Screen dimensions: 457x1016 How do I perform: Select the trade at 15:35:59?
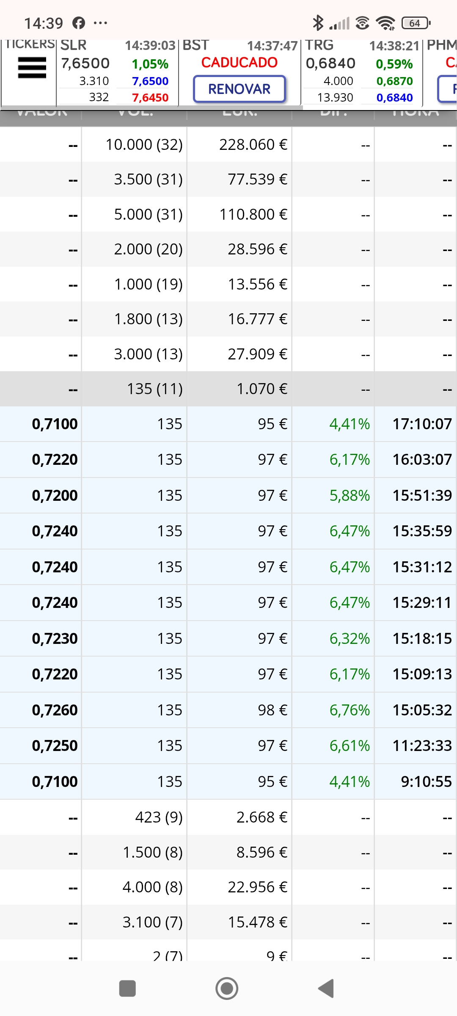[x=228, y=531]
